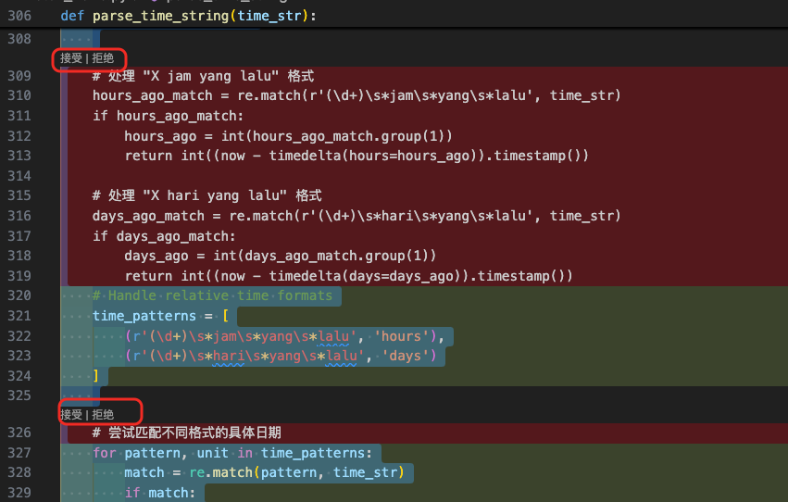This screenshot has height=502, width=788.
Task: Click '# Handle relative time formats' comment
Action: pyautogui.click(x=212, y=295)
